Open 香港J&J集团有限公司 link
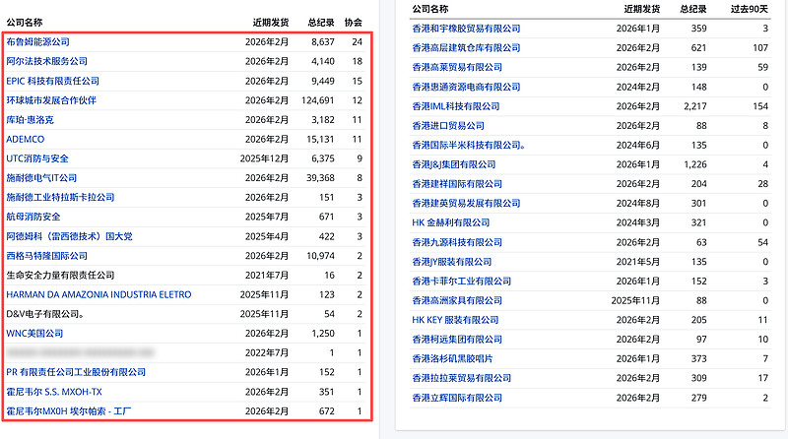Viewport: 788px width, 439px height. click(454, 164)
